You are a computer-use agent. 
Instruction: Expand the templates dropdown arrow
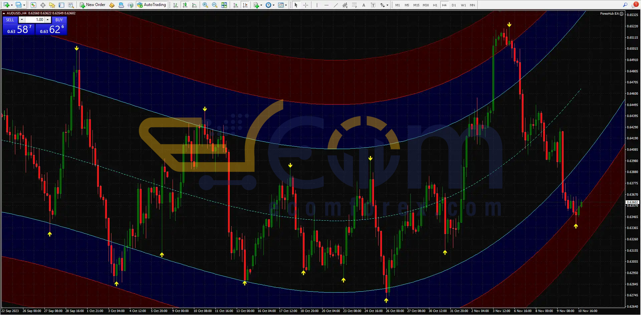tap(286, 5)
